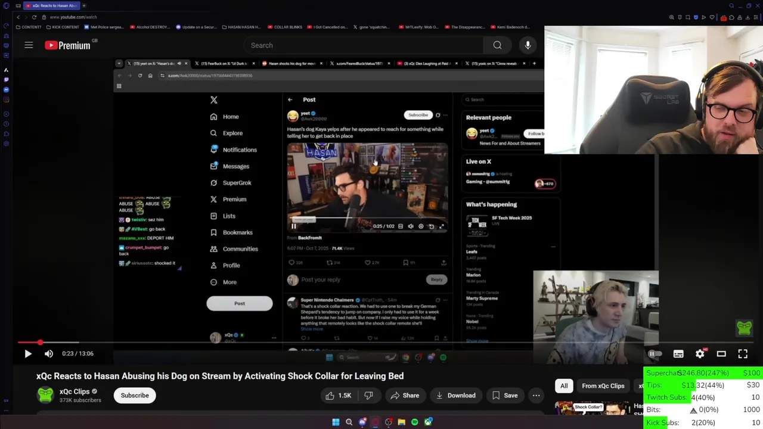
Task: Play the paused YouTube video
Action: click(27, 353)
